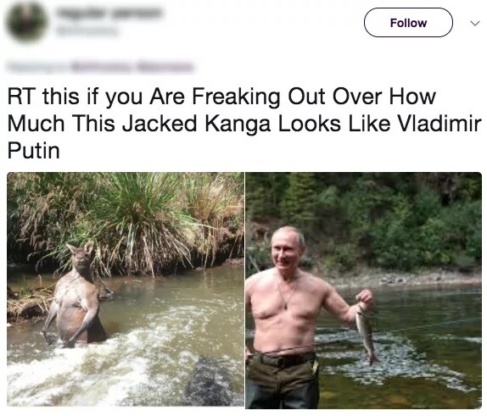
Task: Open the jacked kangaroo photo
Action: (x=126, y=289)
